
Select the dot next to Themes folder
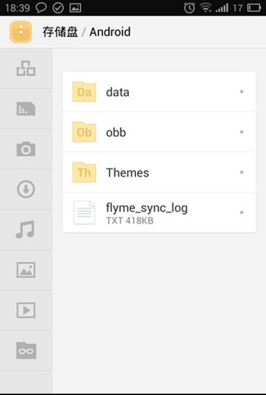[242, 172]
